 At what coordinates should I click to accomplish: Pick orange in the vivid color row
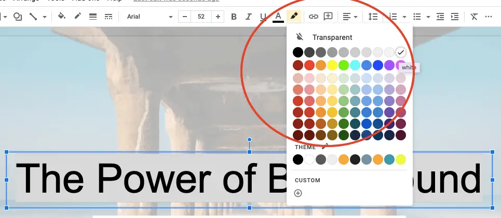tap(321, 65)
